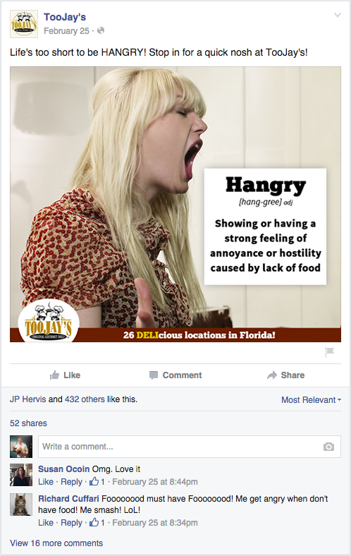The width and height of the screenshot is (351, 556).
Task: Share the post with the arrow button
Action: coord(286,375)
